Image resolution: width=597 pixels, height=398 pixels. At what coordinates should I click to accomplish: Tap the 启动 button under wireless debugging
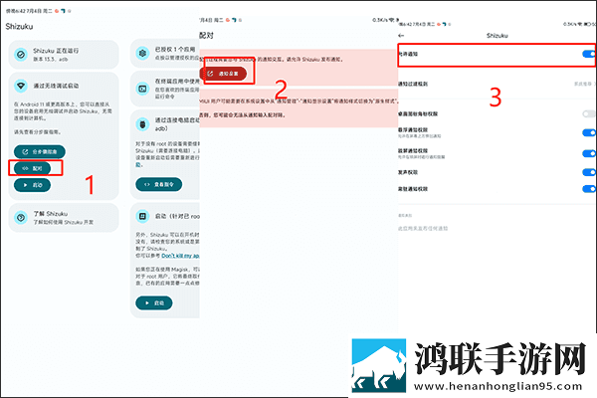[33, 185]
